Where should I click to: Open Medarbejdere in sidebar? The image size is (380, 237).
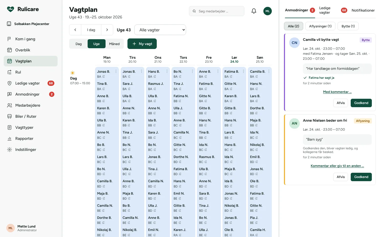31,105
